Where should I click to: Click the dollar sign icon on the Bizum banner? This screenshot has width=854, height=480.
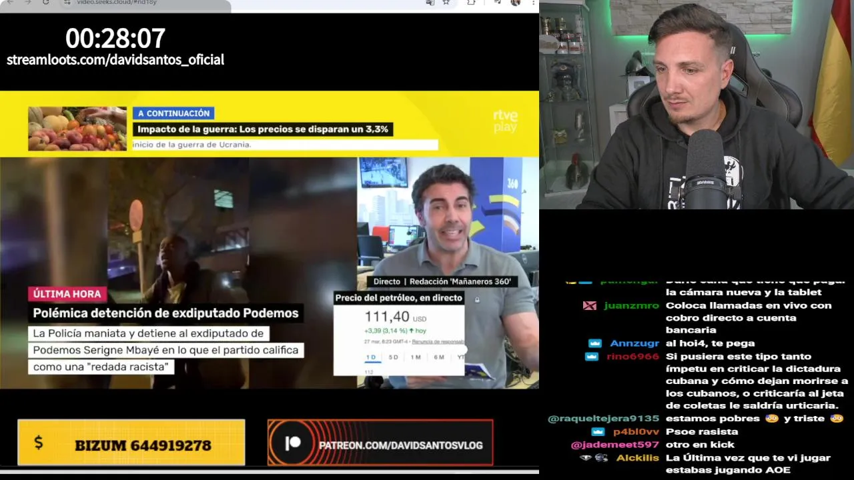tap(38, 442)
